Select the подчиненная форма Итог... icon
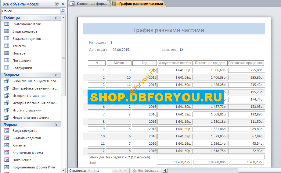Screen dimensions: 281x173 point(7,167)
